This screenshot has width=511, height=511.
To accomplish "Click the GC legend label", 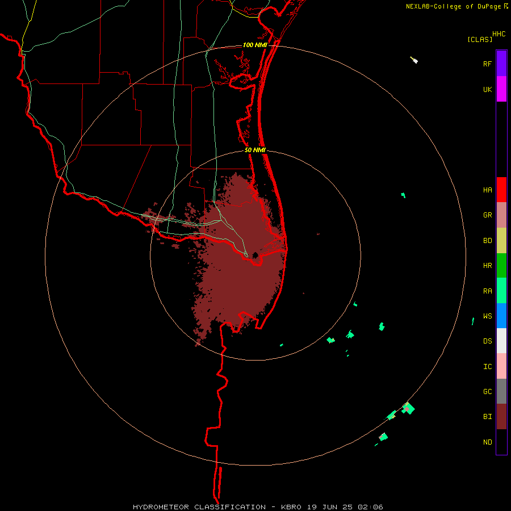I will pos(487,391).
